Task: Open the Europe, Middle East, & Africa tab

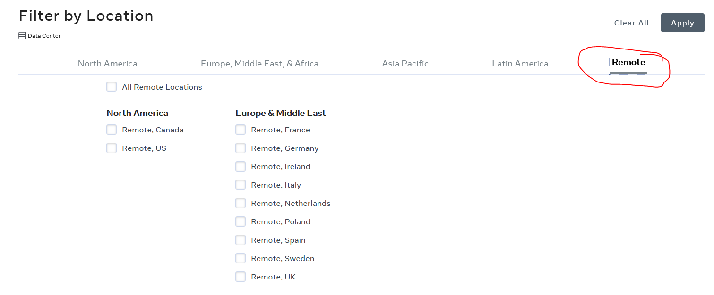Action: coord(259,63)
